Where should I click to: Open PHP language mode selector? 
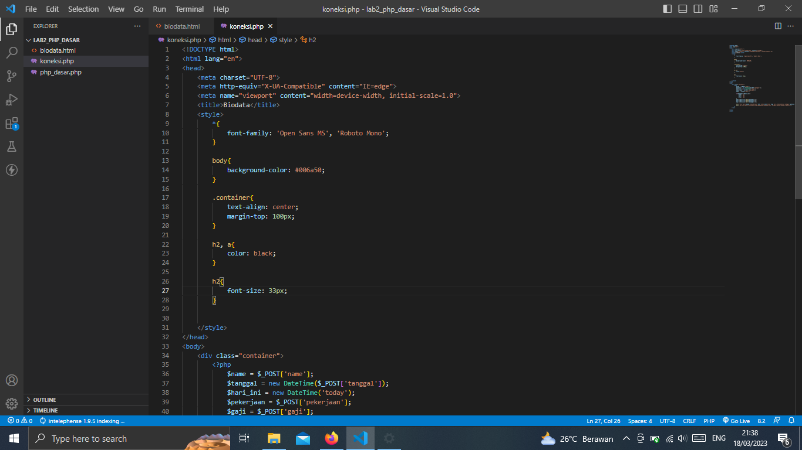[709, 421]
